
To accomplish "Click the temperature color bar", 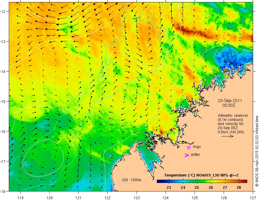I will [x=202, y=181].
